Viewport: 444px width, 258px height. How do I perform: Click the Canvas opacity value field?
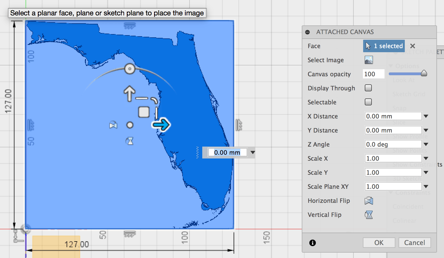coord(373,74)
